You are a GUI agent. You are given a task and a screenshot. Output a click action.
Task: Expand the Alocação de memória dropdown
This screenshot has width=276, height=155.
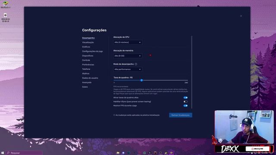point(128,56)
